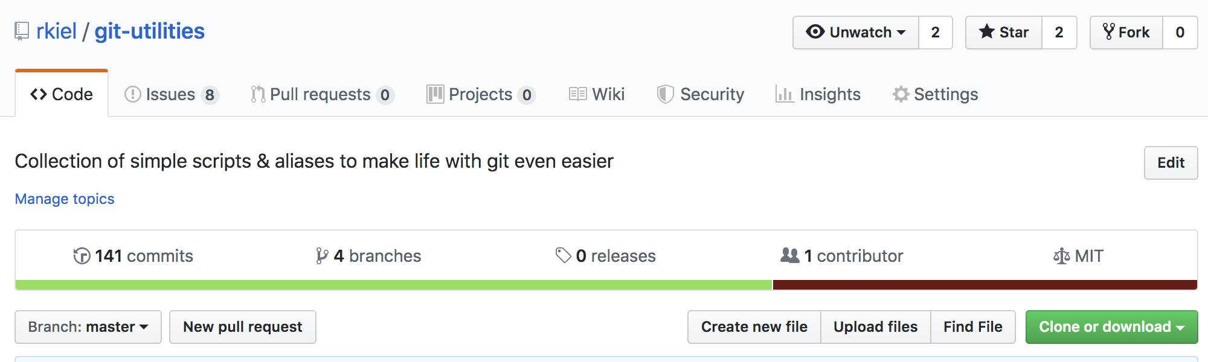View the stargazers count next to Star

pyautogui.click(x=1059, y=33)
